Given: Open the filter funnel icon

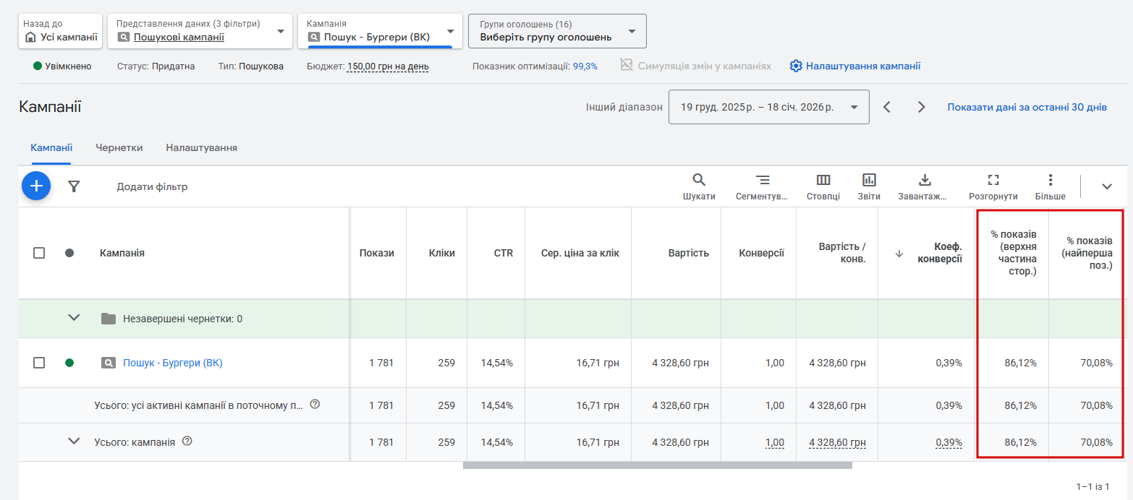Looking at the screenshot, I should pos(74,186).
